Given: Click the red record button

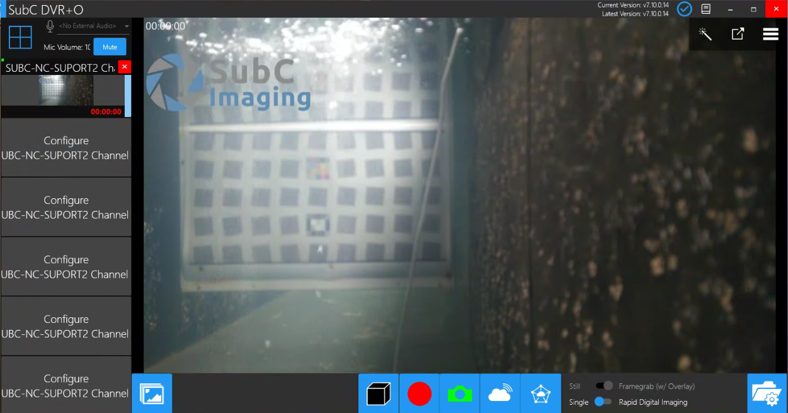Looking at the screenshot, I should tap(420, 393).
